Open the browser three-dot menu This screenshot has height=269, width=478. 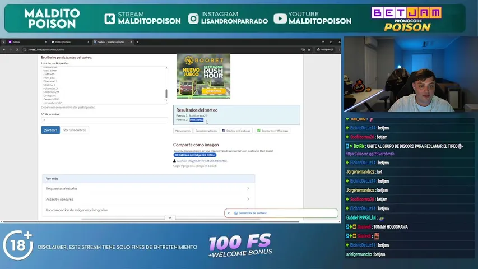pos(339,50)
